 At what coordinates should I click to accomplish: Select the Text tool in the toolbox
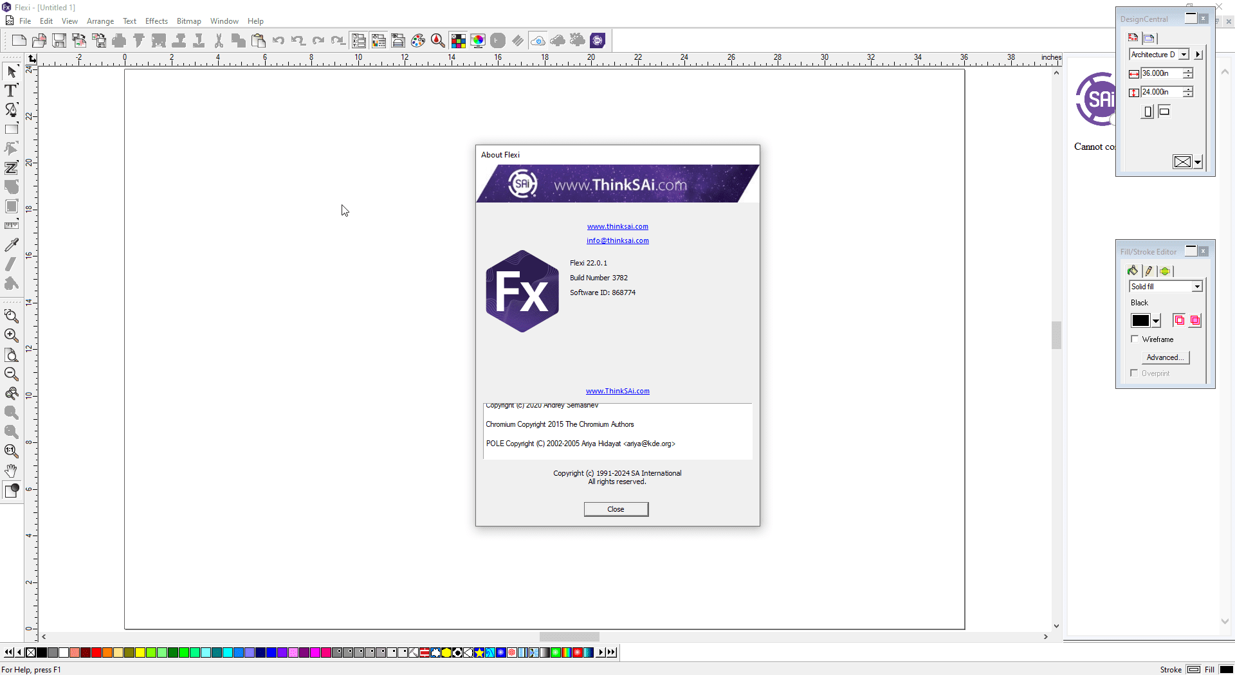tap(11, 91)
